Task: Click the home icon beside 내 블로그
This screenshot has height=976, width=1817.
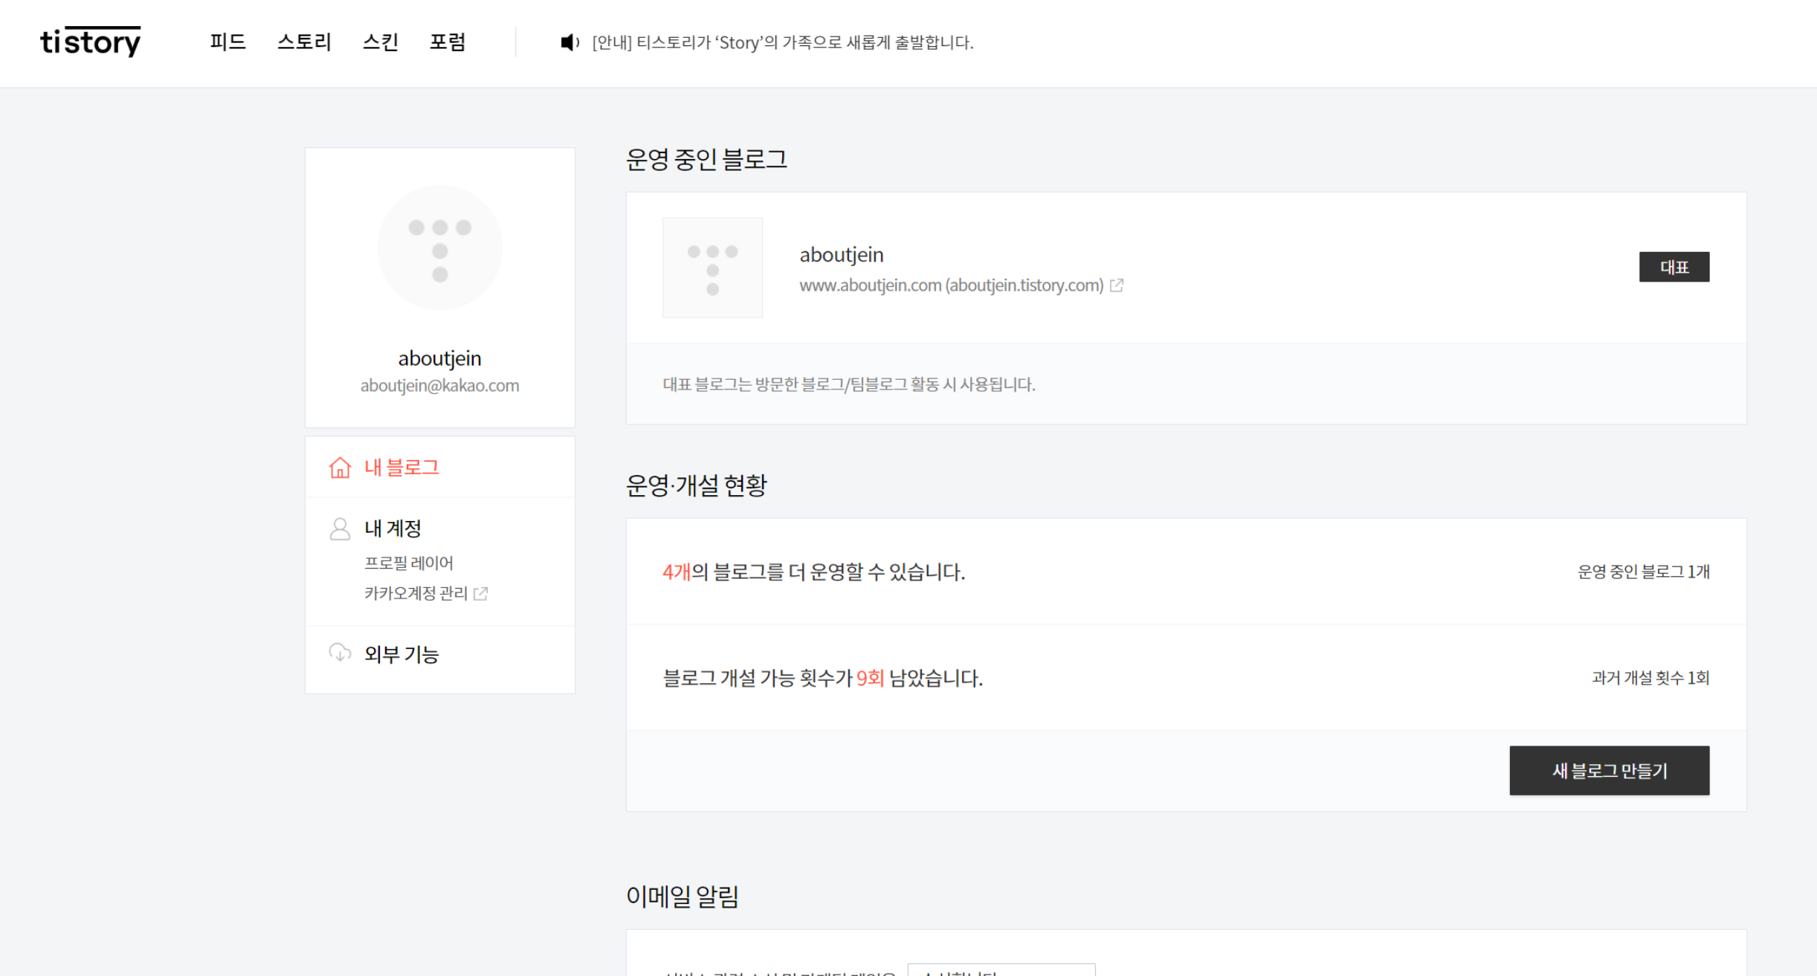Action: point(340,468)
